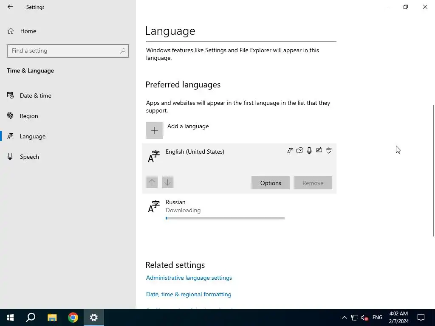Open muted volume tray icon

click(365, 318)
